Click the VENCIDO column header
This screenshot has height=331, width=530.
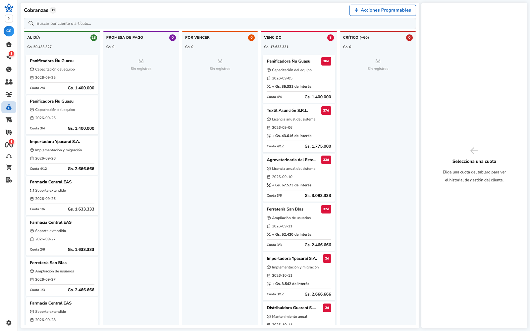(273, 37)
